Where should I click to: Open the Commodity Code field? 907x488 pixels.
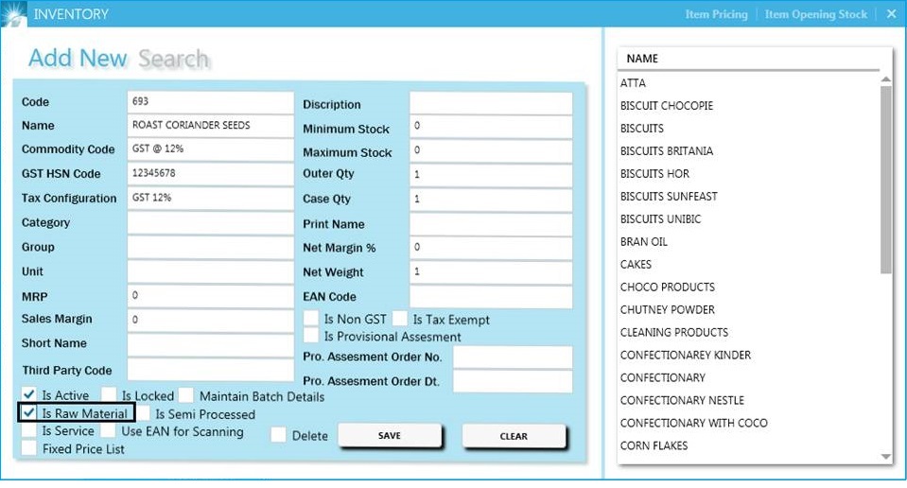(x=211, y=149)
